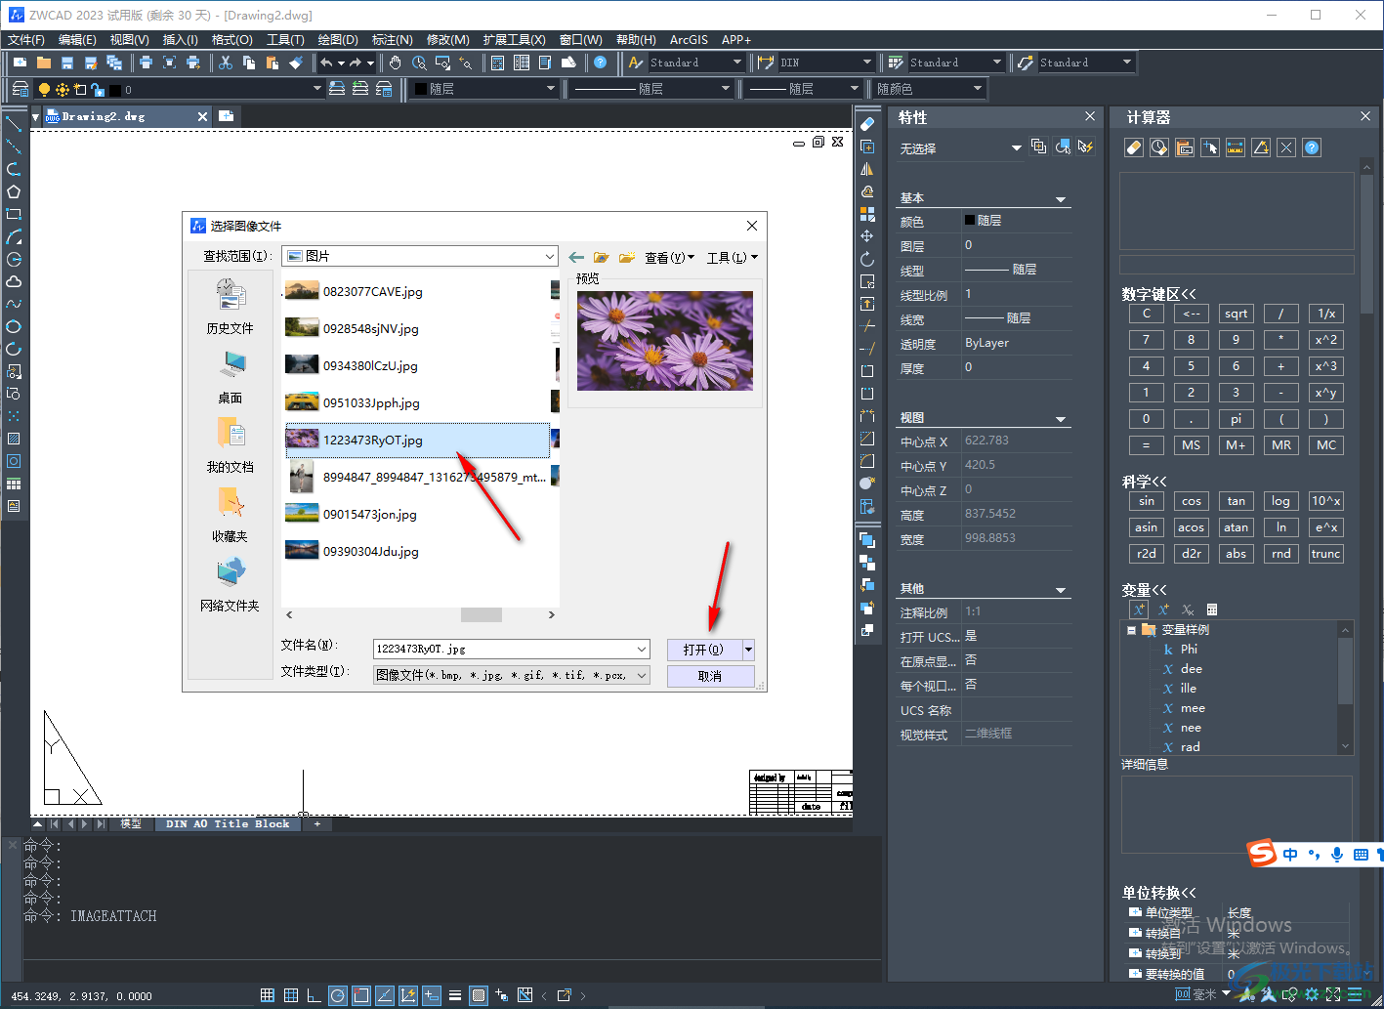Click the 打开(O) button
The height and width of the screenshot is (1009, 1384).
tap(704, 650)
